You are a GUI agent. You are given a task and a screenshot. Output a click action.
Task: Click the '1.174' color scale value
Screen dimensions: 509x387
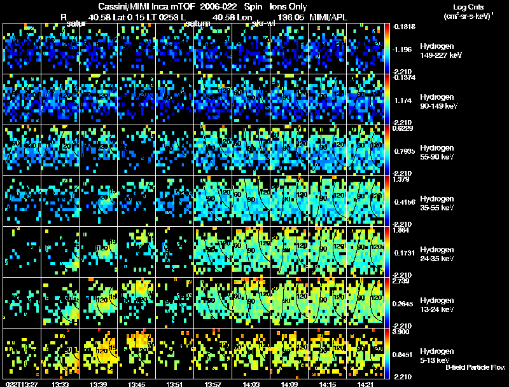pos(403,100)
